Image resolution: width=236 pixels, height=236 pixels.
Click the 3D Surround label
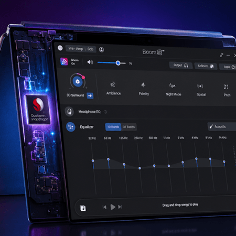tap(75, 95)
